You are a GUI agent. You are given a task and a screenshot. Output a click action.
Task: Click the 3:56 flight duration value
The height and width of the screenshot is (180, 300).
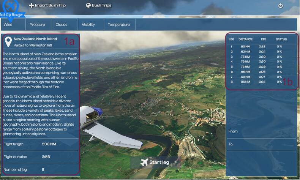coord(46,157)
